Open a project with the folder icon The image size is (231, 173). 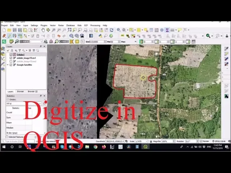(9, 30)
